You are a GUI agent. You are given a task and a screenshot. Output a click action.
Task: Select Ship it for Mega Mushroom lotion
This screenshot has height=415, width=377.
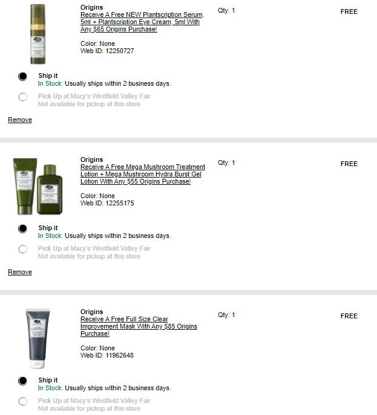pyautogui.click(x=23, y=229)
